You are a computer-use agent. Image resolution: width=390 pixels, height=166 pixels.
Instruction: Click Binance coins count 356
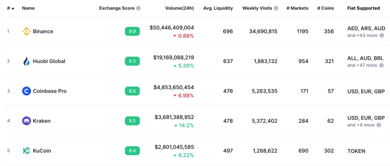329,32
